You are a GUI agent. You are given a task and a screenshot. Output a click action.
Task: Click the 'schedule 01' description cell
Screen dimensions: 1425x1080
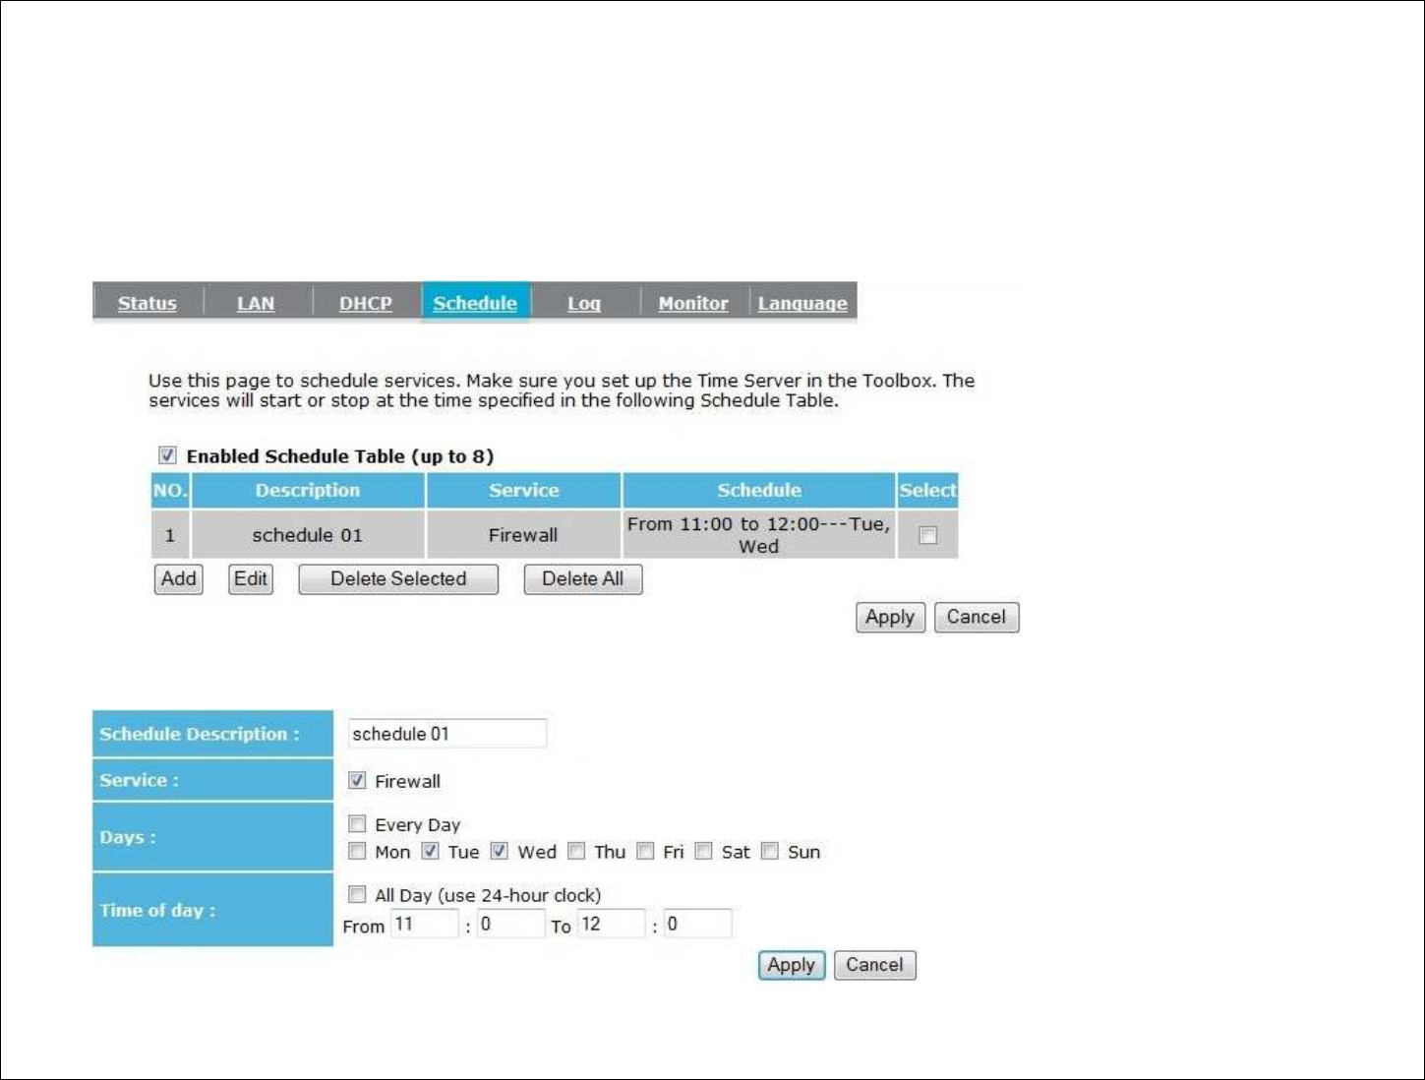(308, 535)
